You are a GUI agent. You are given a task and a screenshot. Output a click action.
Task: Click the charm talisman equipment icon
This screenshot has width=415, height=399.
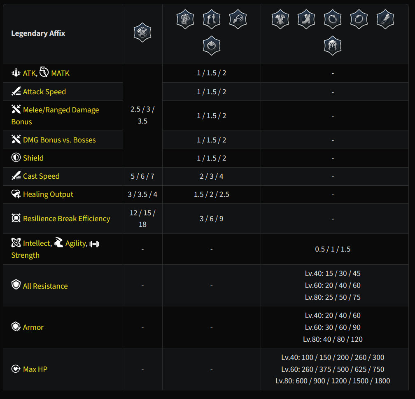(185, 19)
